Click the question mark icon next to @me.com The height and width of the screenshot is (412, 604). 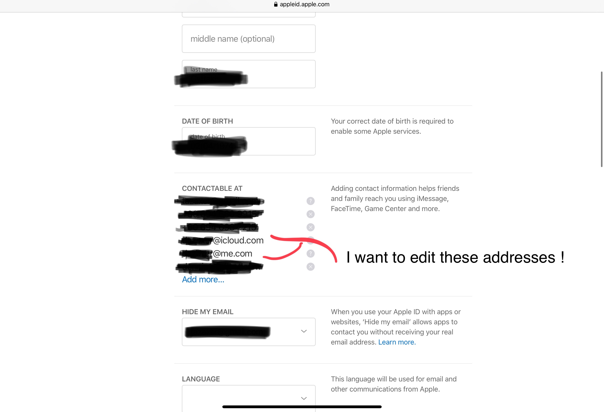[x=311, y=253]
